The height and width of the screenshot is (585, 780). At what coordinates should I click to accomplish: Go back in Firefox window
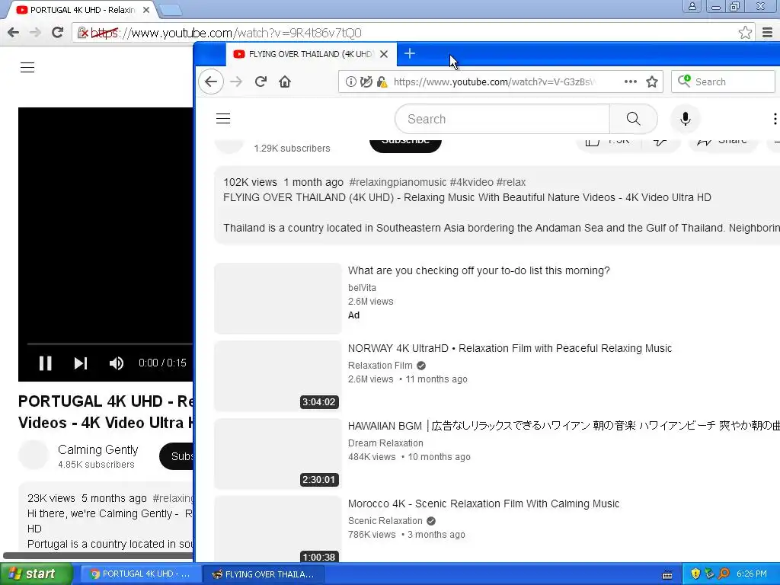[x=211, y=82]
